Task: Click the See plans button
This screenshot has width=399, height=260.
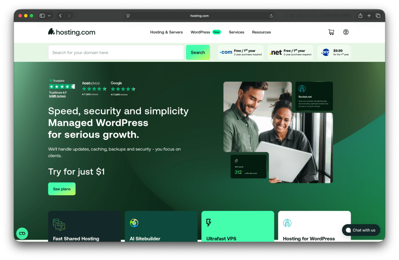Action: click(x=62, y=189)
